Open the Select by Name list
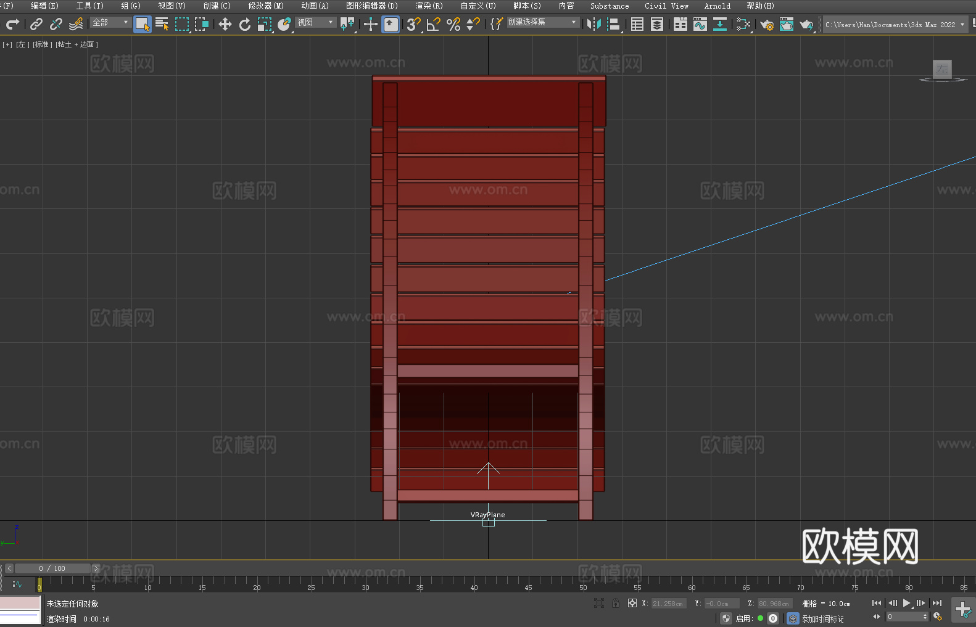The width and height of the screenshot is (976, 627). (x=162, y=24)
